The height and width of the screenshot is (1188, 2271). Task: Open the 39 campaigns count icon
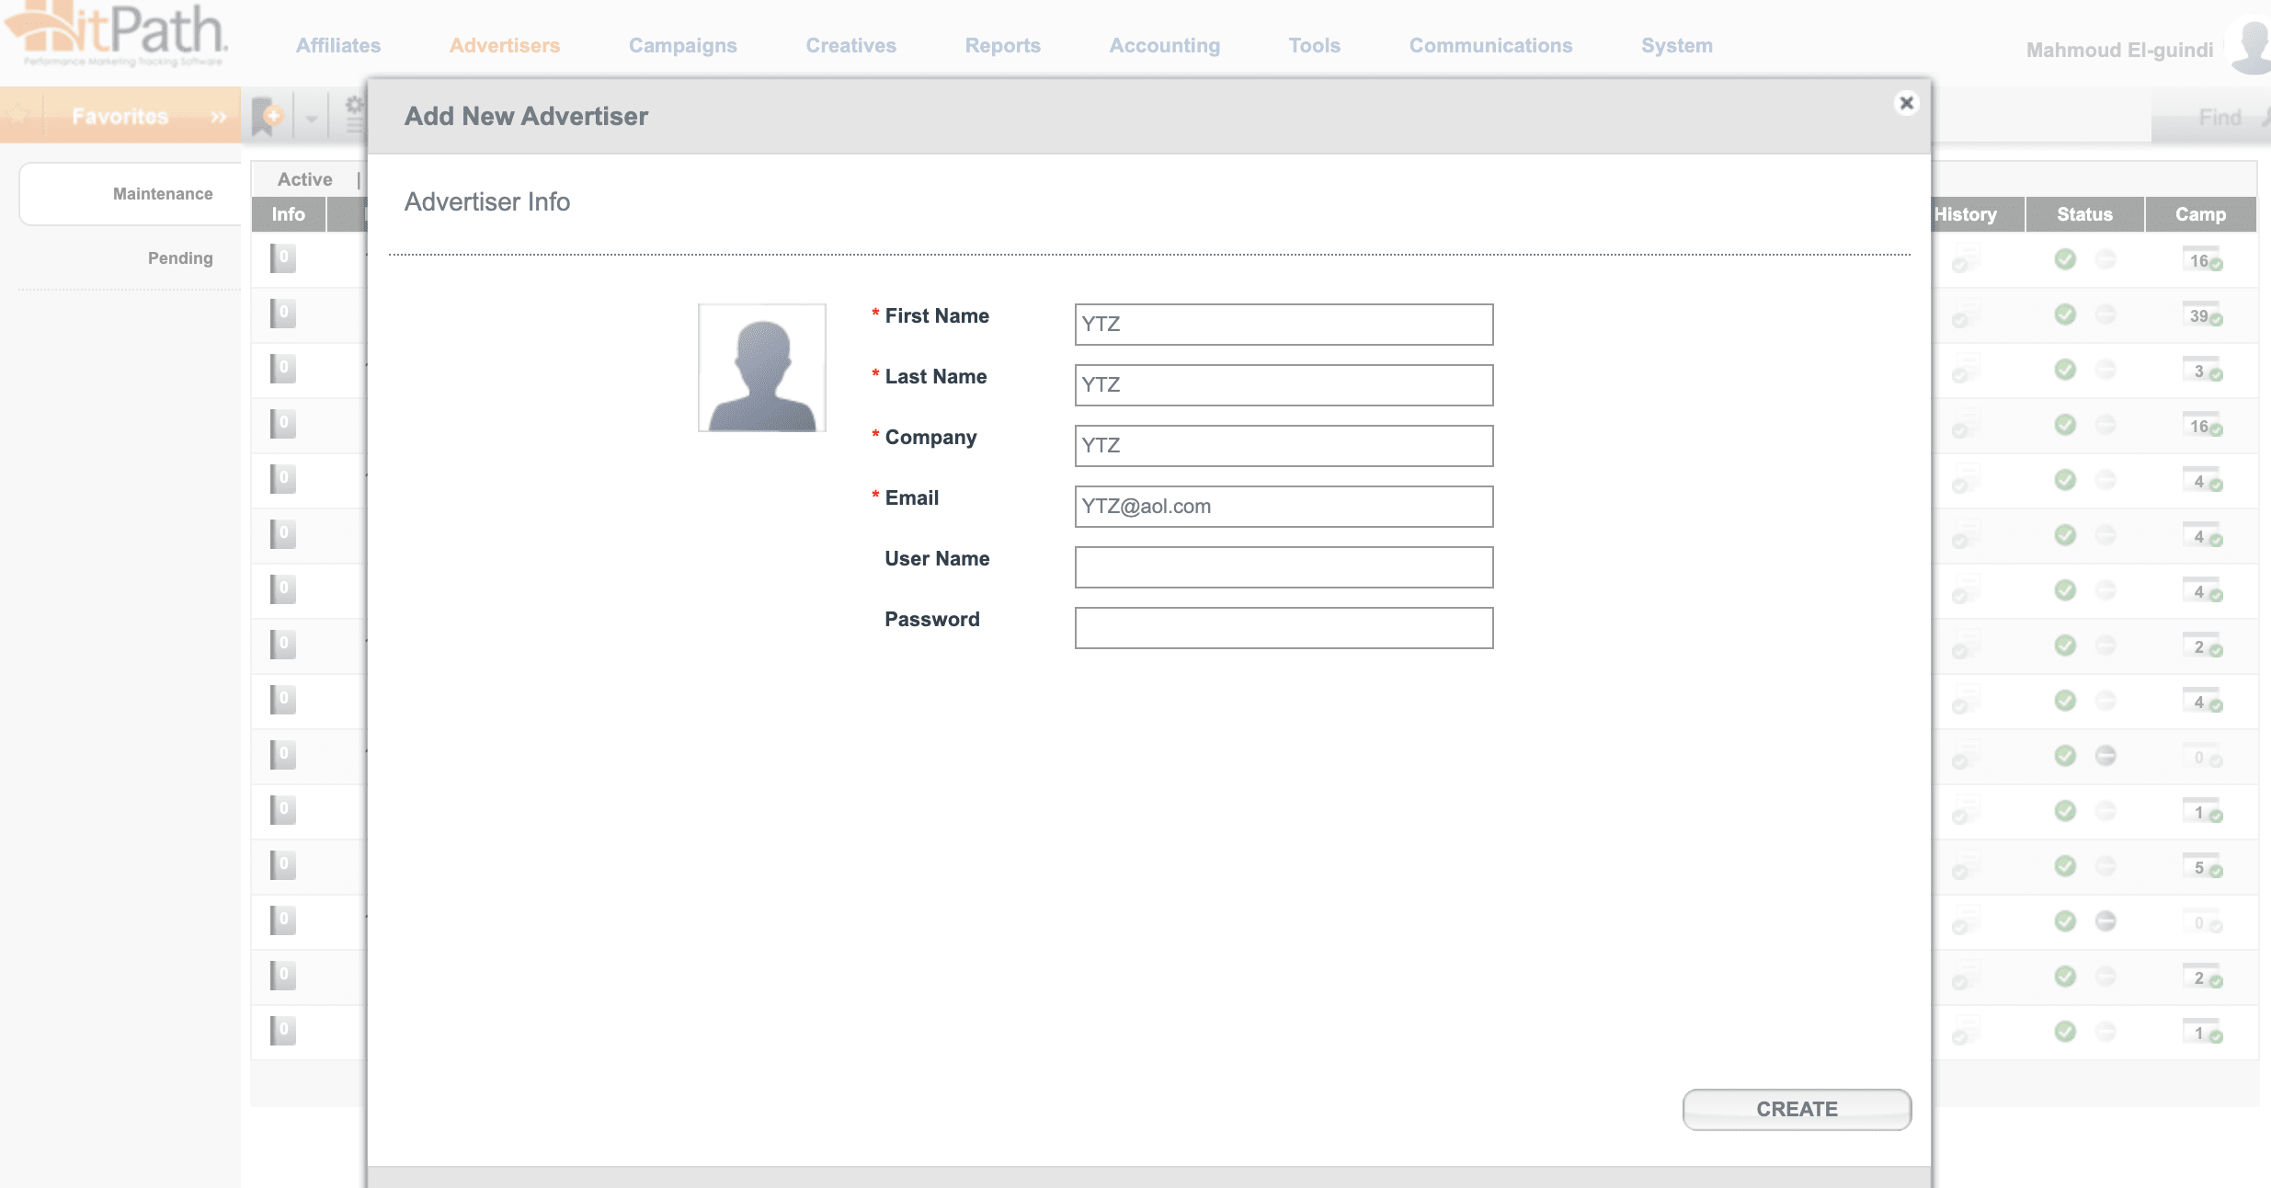tap(2201, 315)
